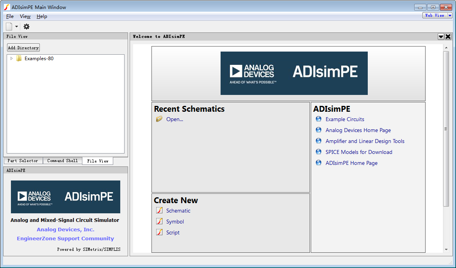
Task: Click the Powered by SIMetrix/SIMPLIS text
Action: click(x=89, y=249)
